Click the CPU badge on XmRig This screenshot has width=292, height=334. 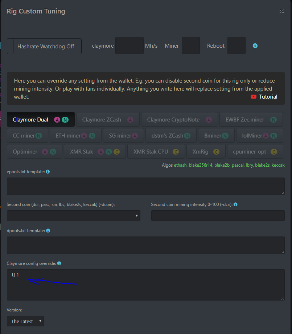click(x=216, y=152)
